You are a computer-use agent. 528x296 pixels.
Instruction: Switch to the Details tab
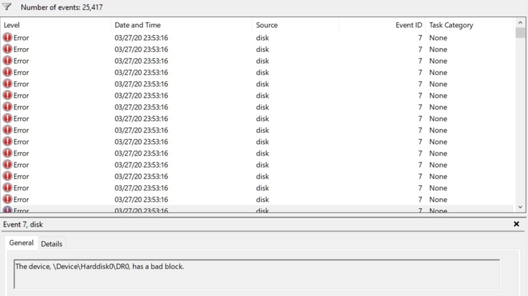tap(52, 244)
